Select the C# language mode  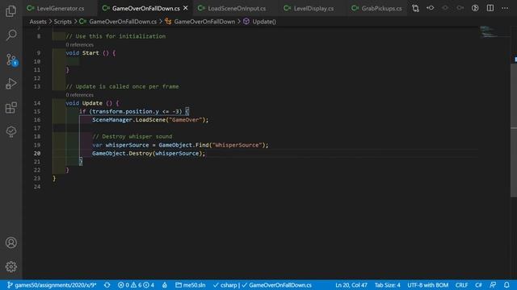(478, 285)
